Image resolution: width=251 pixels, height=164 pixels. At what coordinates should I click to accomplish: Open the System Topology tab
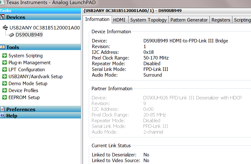(149, 20)
